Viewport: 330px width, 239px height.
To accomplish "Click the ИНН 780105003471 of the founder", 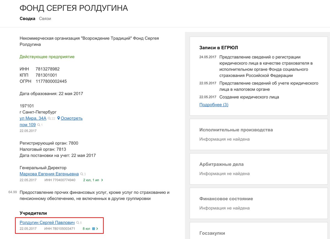I will click(60, 229).
